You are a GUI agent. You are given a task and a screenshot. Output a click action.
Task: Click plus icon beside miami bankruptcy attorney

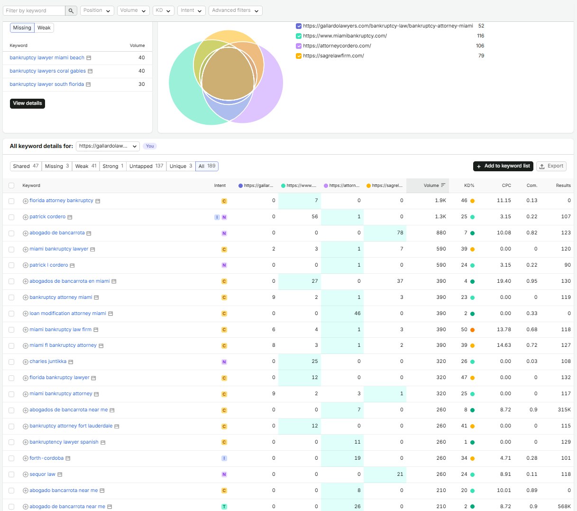(x=26, y=394)
